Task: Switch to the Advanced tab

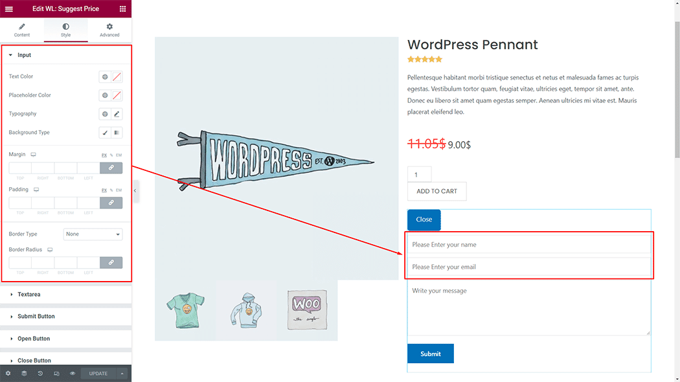Action: click(x=109, y=30)
